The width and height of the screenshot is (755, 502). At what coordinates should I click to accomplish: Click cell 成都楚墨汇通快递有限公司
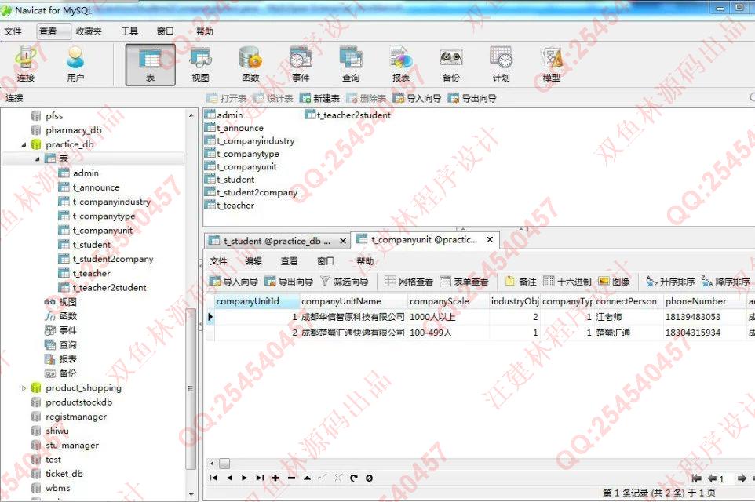coord(353,333)
